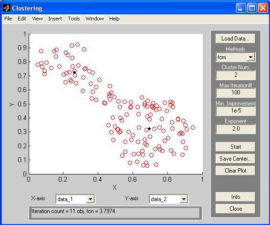Click the Save Center button
The height and width of the screenshot is (225, 270).
[235, 159]
